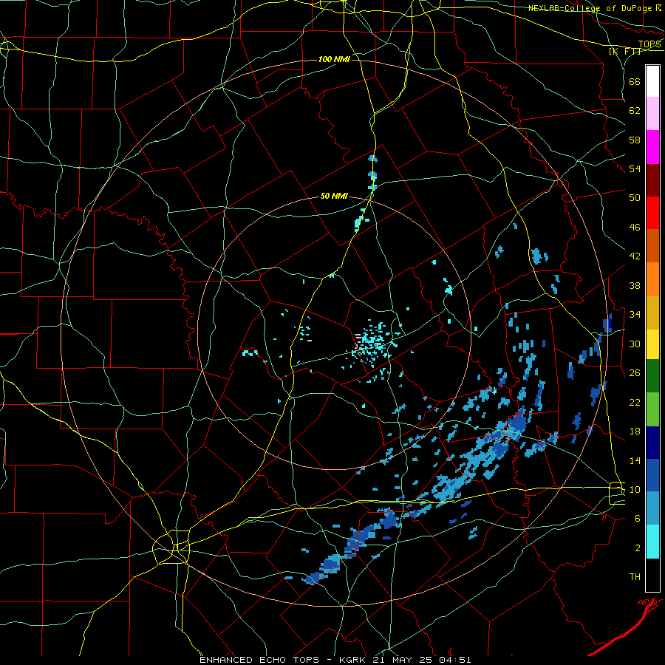Pick the dark green legend swatch
Screen dimensions: 665x665
tap(652, 376)
